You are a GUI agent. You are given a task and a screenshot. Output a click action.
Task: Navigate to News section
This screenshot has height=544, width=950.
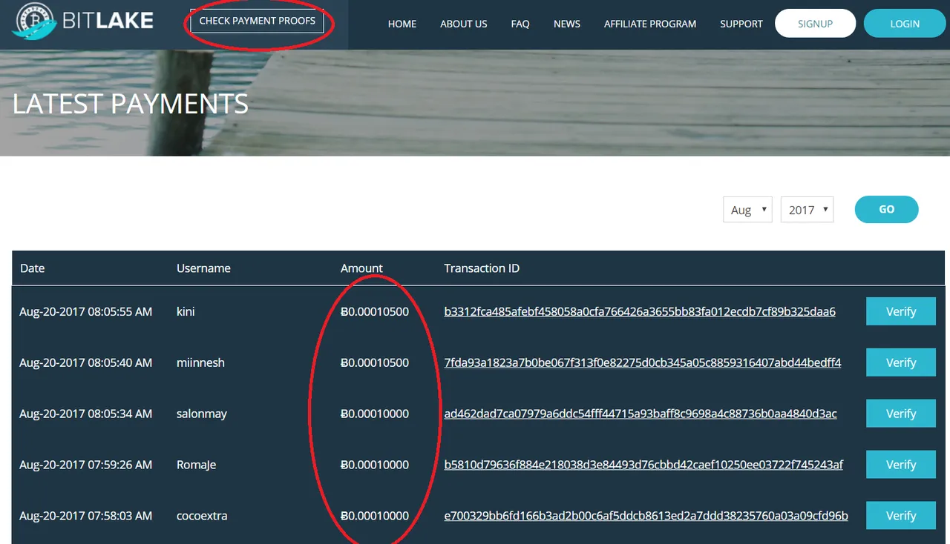point(567,24)
